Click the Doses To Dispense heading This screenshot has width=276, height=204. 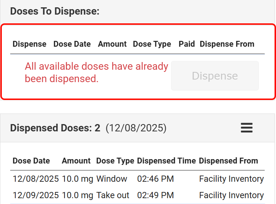coord(55,11)
